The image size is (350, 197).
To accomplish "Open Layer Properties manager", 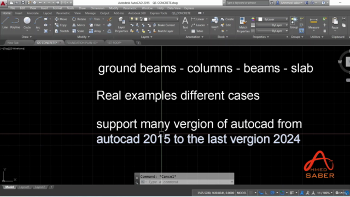I will 121,25.
